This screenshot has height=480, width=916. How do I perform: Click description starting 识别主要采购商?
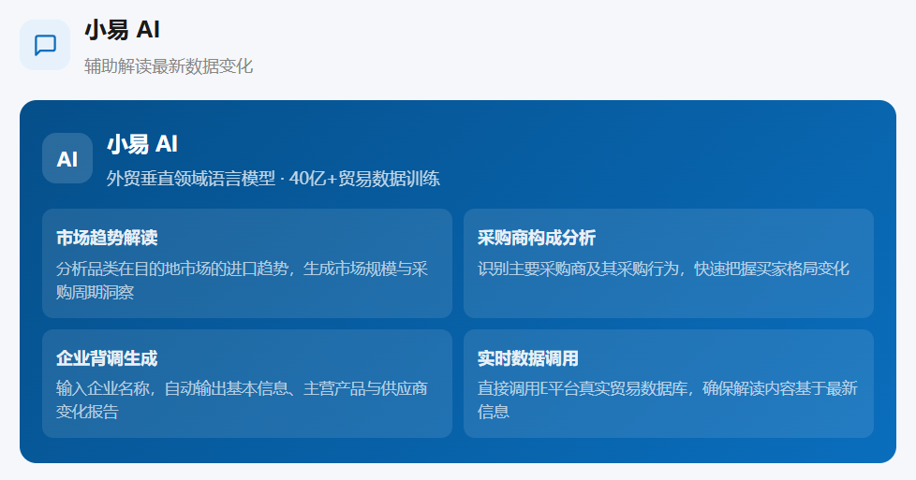point(663,269)
